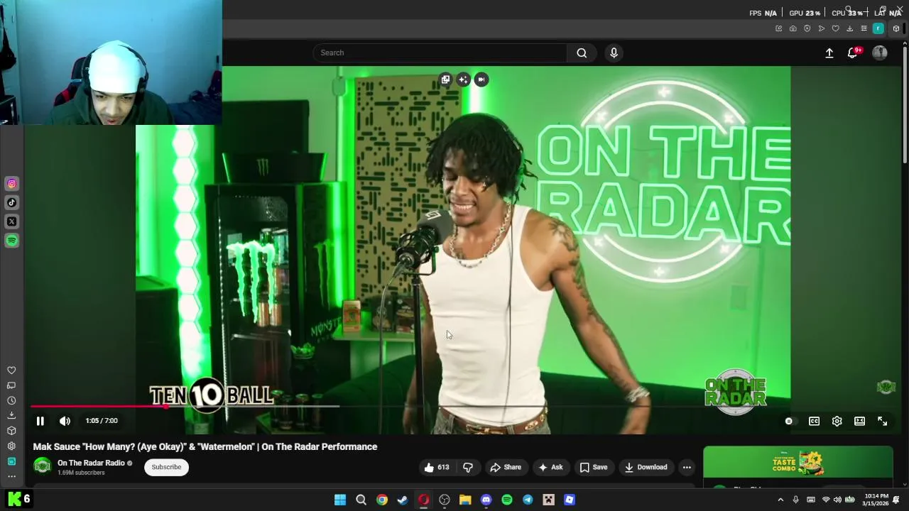Toggle closed captions (CC) on video
909x511 pixels.
click(814, 421)
